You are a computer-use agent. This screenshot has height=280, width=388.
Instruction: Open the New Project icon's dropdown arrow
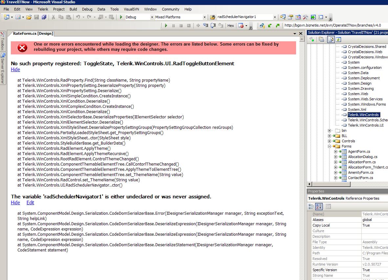pyautogui.click(x=11, y=17)
